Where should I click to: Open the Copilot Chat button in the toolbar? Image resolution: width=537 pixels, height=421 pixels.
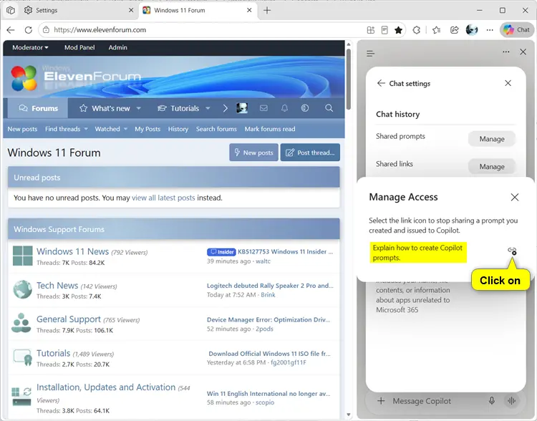tap(517, 30)
